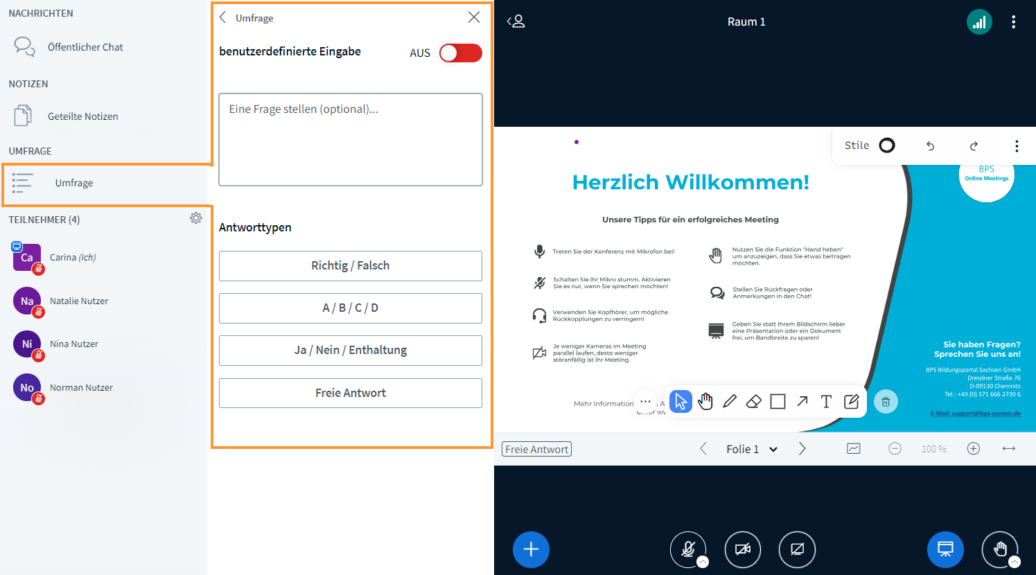The width and height of the screenshot is (1036, 575).
Task: Open Öffentlicher Chat
Action: click(85, 46)
